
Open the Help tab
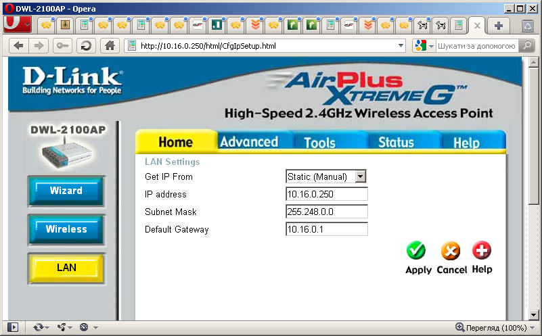466,142
